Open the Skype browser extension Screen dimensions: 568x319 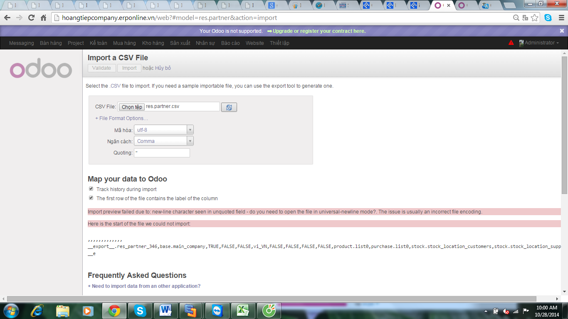coord(548,18)
